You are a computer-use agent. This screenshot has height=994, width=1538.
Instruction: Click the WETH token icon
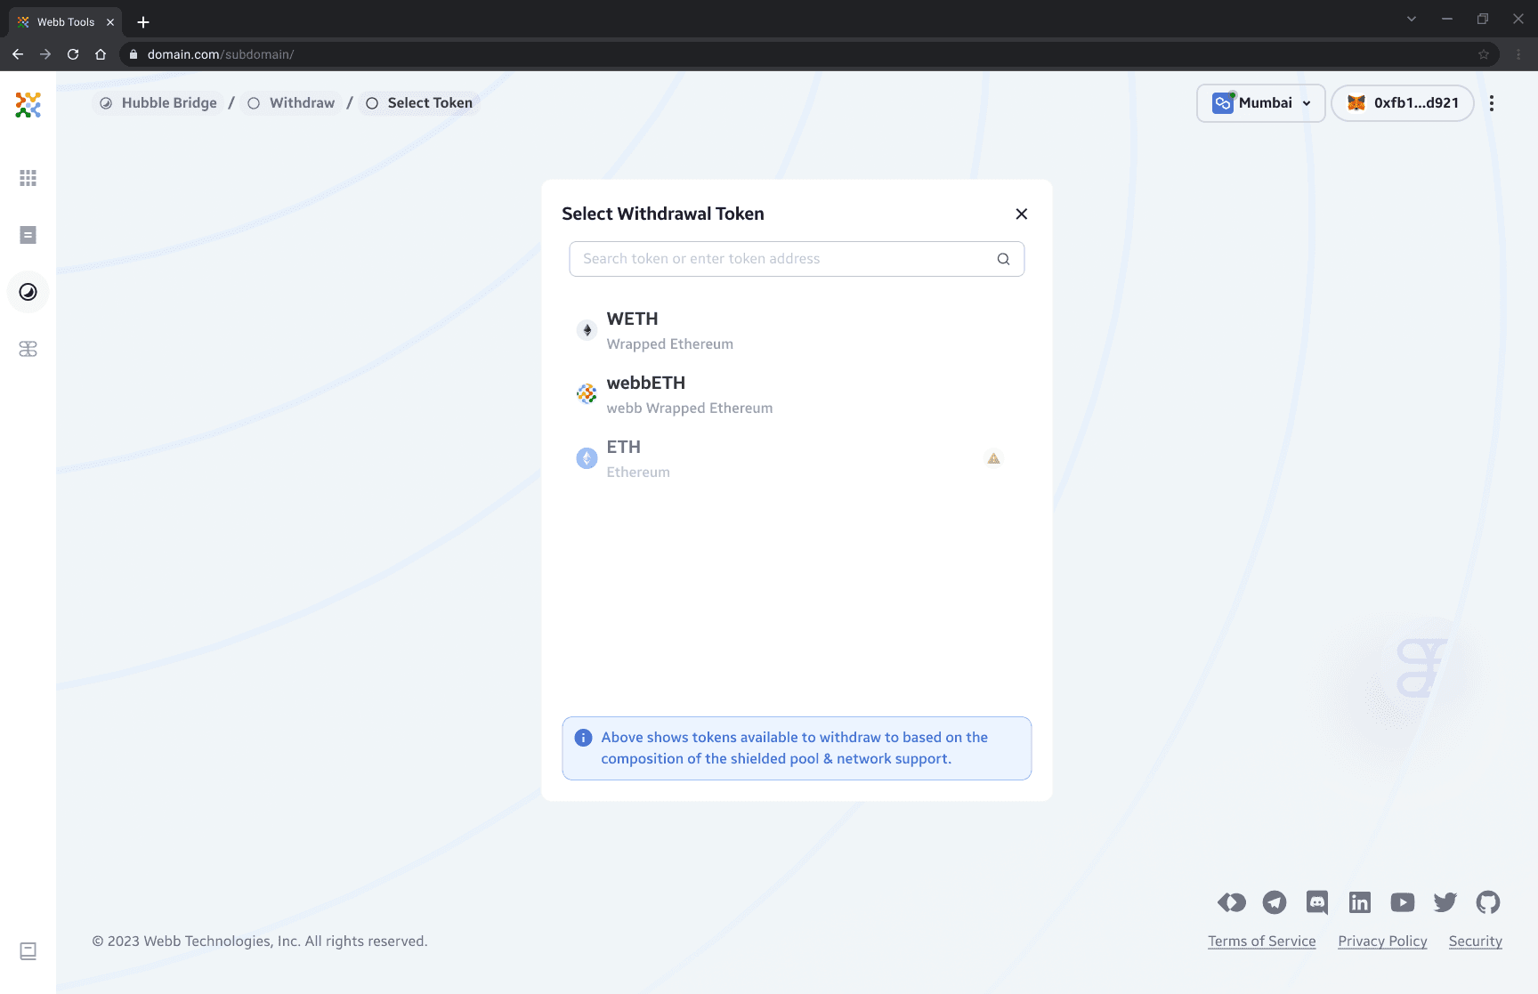587,330
